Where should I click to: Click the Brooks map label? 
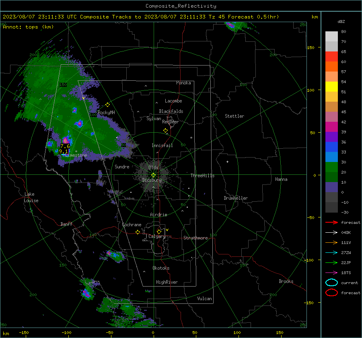286,281
